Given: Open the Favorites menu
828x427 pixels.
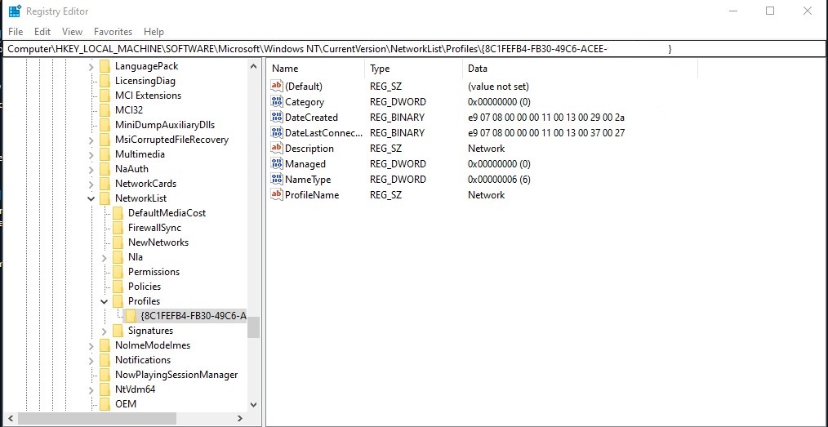Looking at the screenshot, I should (x=113, y=32).
